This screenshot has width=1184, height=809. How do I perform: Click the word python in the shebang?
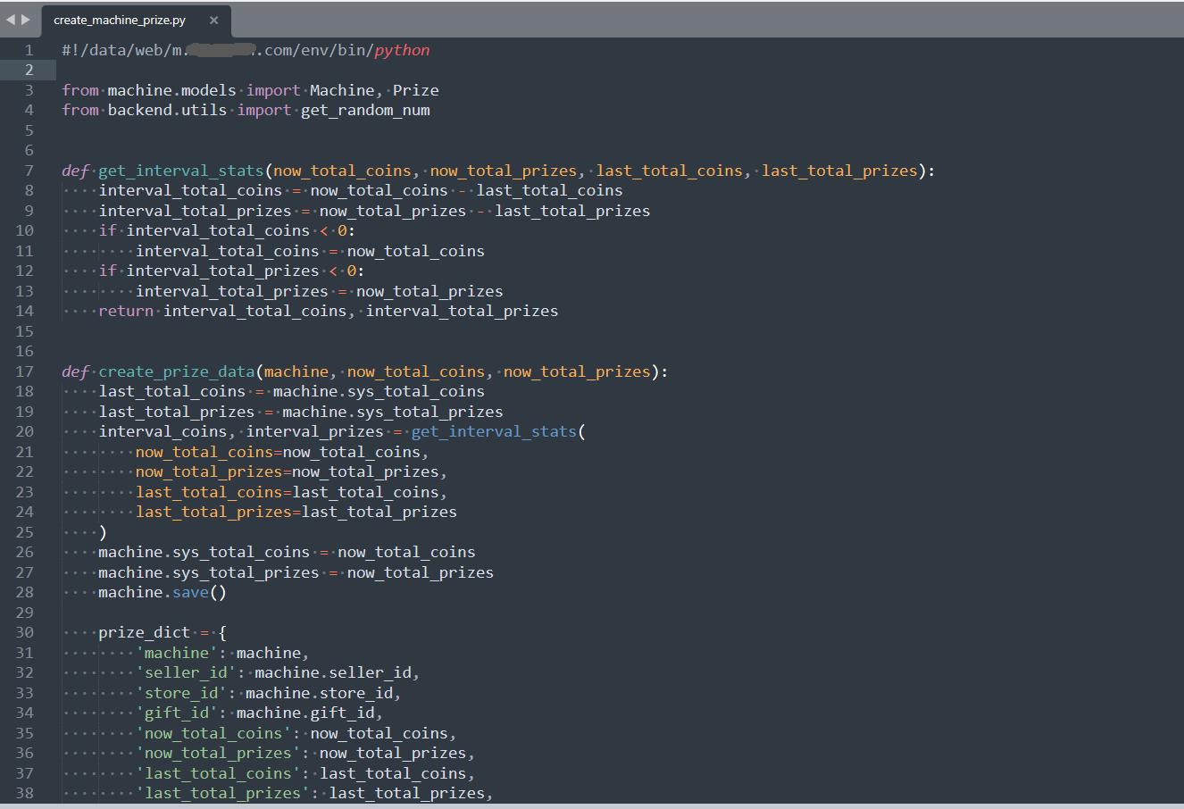tap(402, 50)
